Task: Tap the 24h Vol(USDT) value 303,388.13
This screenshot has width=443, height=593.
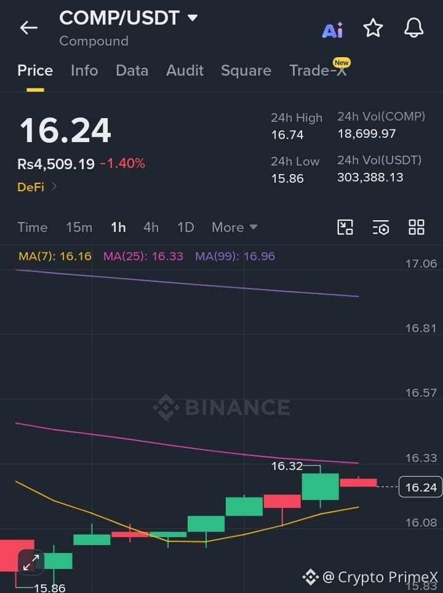Action: pos(370,177)
